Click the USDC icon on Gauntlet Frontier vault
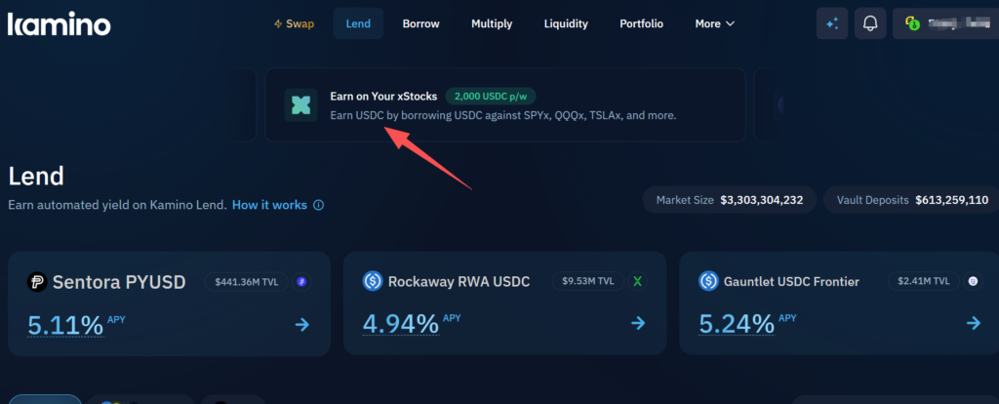Image resolution: width=999 pixels, height=404 pixels. pyautogui.click(x=709, y=282)
